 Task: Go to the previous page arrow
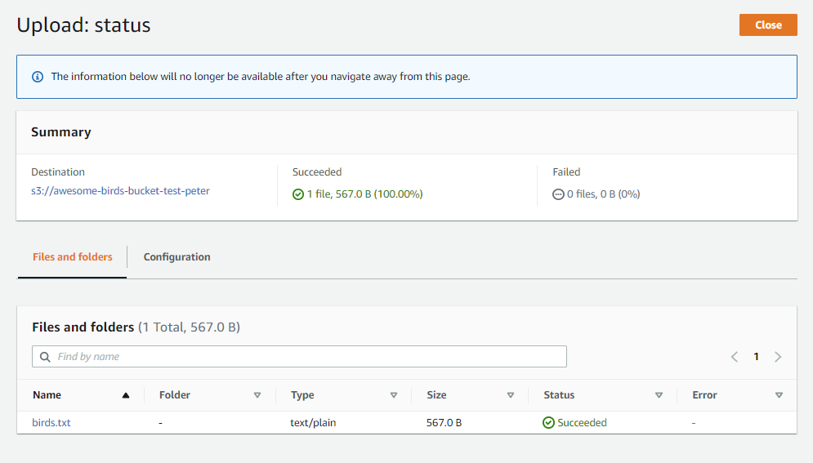point(735,357)
